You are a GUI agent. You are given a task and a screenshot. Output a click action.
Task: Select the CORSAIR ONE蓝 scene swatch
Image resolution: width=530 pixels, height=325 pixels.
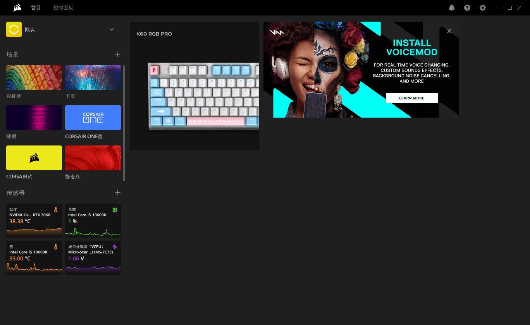pos(93,118)
